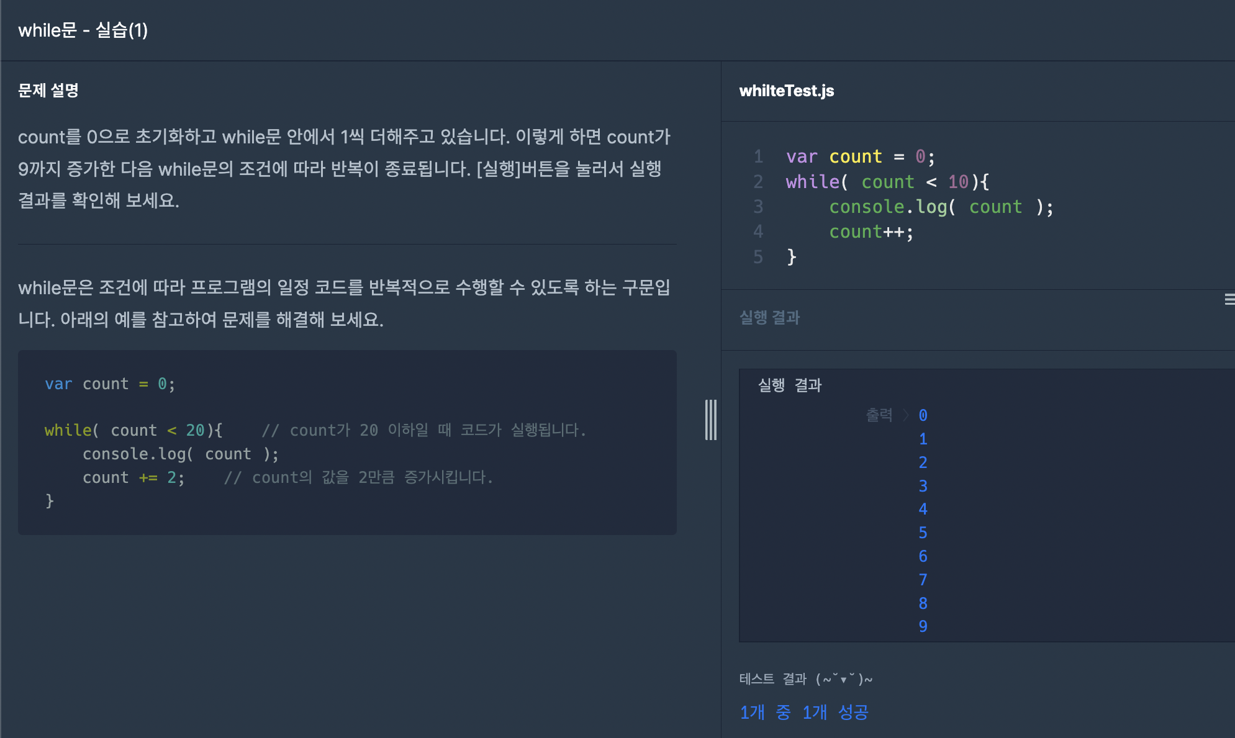Click the 문제 설명 heading
The height and width of the screenshot is (738, 1235).
point(48,91)
